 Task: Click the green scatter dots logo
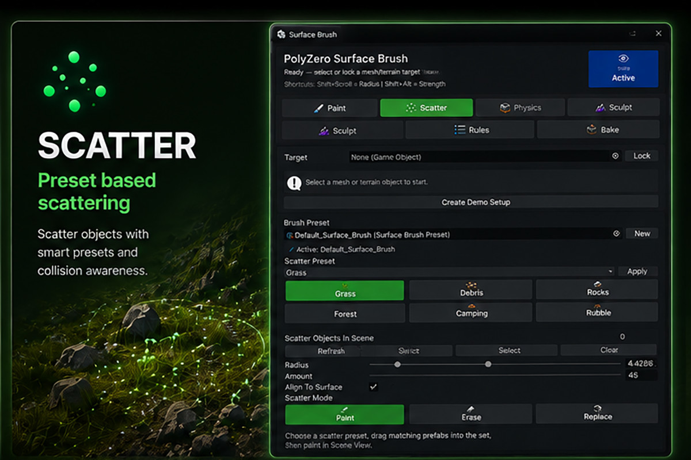(x=74, y=81)
